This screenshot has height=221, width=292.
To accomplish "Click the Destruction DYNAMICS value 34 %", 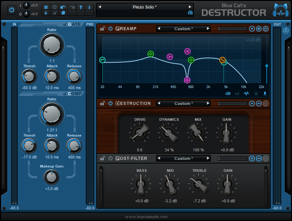I will click(169, 150).
